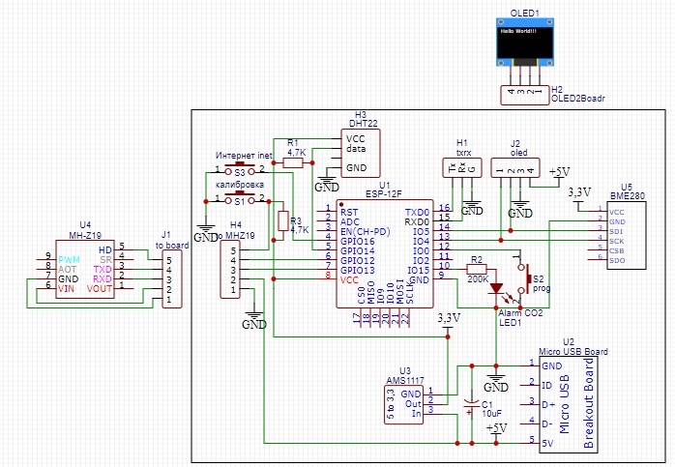675x467 pixels.
Task: Select the R1 resistor symbol
Action: click(293, 162)
